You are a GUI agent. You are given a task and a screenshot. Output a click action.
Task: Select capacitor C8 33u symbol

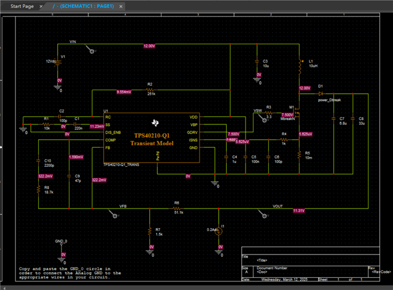tap(352, 119)
